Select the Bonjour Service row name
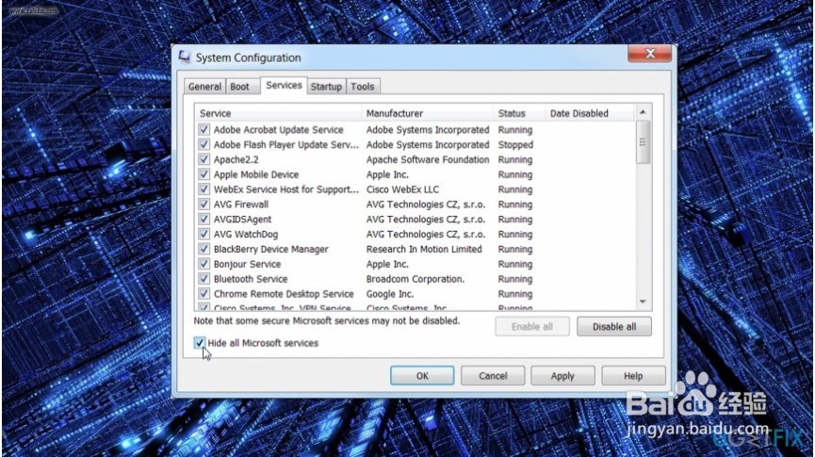Image resolution: width=815 pixels, height=457 pixels. coord(248,264)
